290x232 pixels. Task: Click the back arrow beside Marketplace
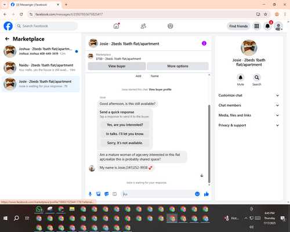click(7, 39)
